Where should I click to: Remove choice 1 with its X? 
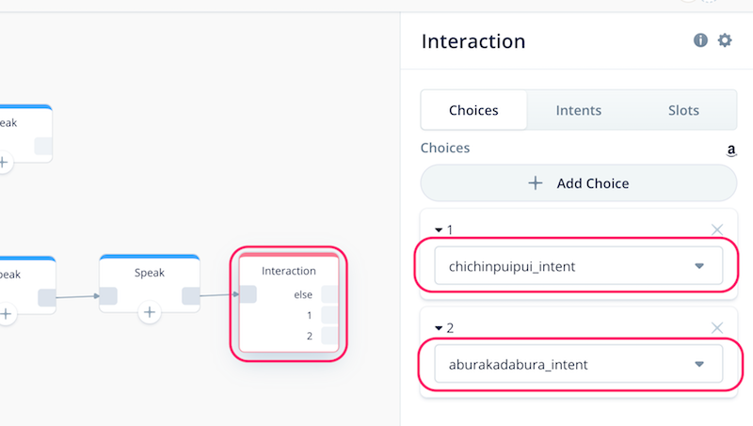(x=717, y=229)
